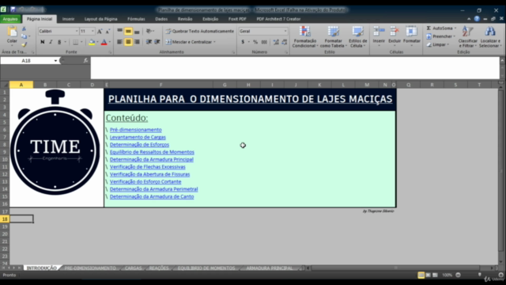This screenshot has width=506, height=285.
Task: Select column header A
Action: (x=21, y=85)
